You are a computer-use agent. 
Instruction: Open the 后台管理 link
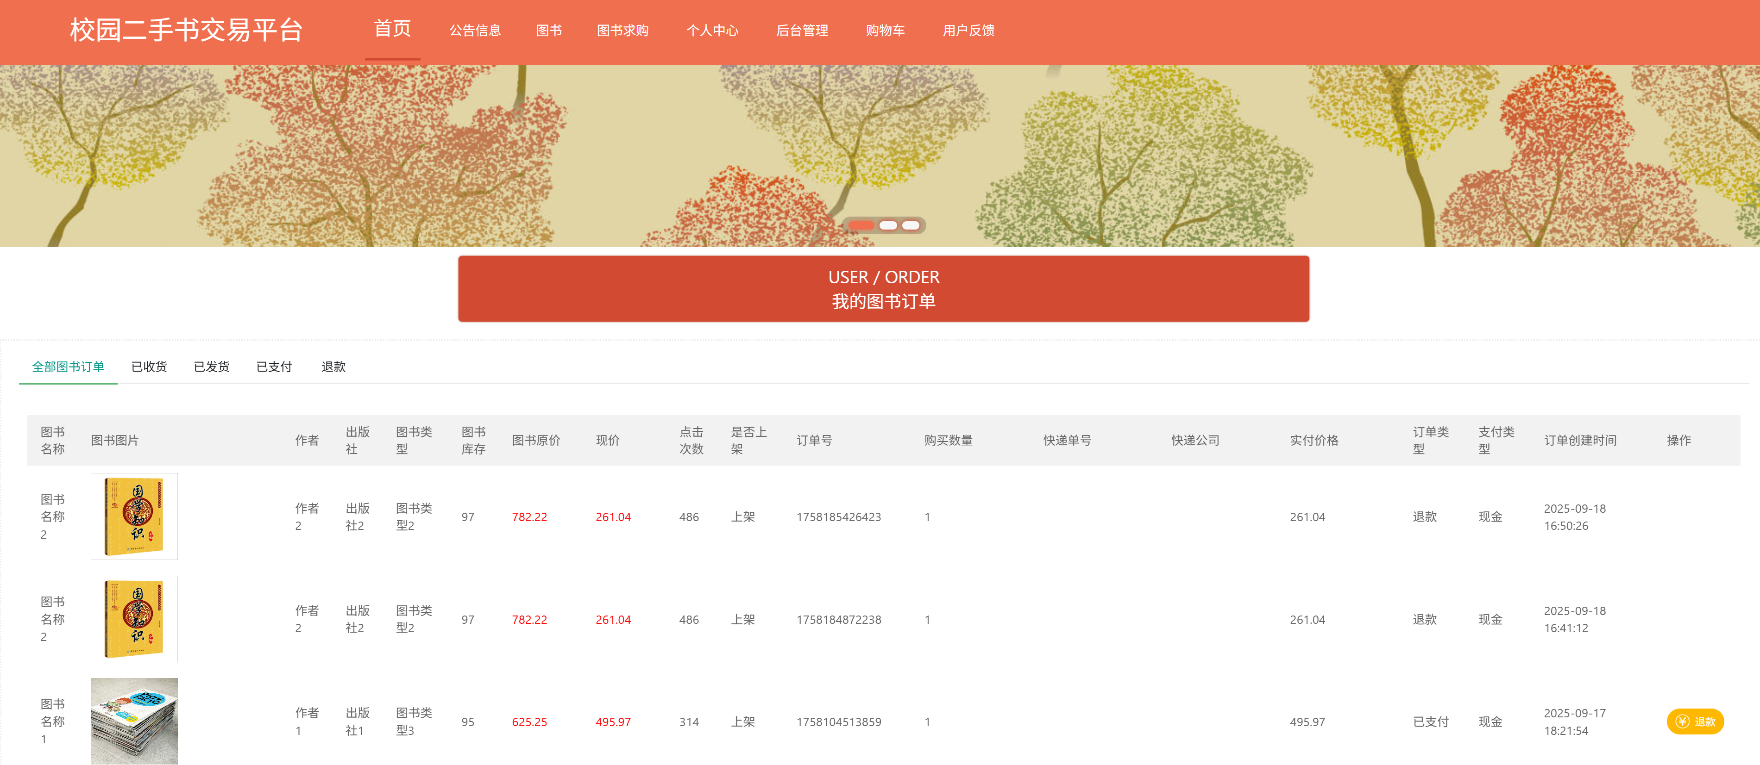click(x=801, y=31)
